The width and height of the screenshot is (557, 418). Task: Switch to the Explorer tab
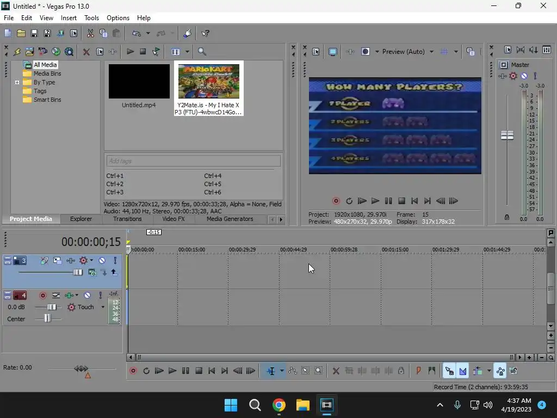[x=81, y=219]
